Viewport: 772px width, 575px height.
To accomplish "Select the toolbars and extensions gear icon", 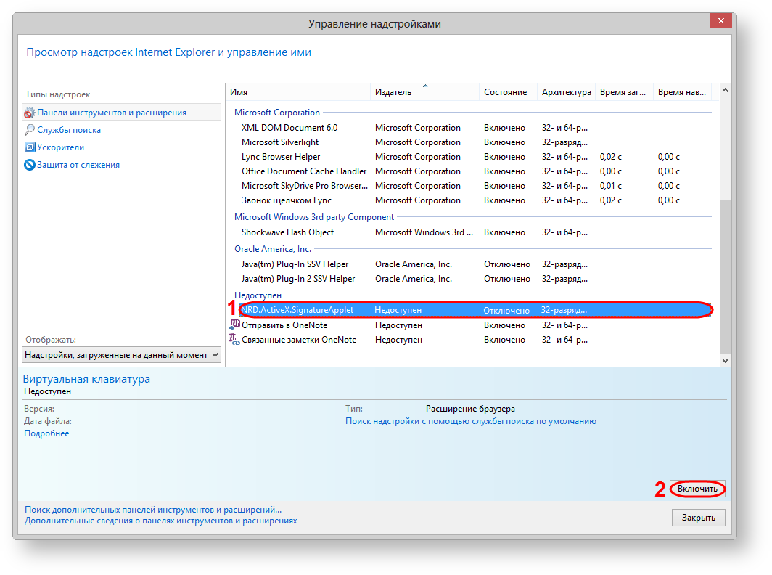I will [x=30, y=113].
